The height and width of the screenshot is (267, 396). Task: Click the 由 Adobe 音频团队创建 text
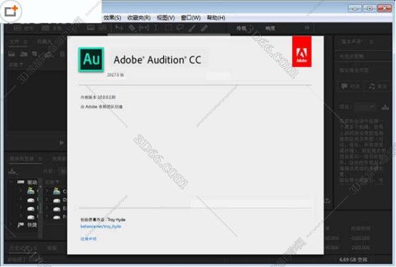[102, 106]
